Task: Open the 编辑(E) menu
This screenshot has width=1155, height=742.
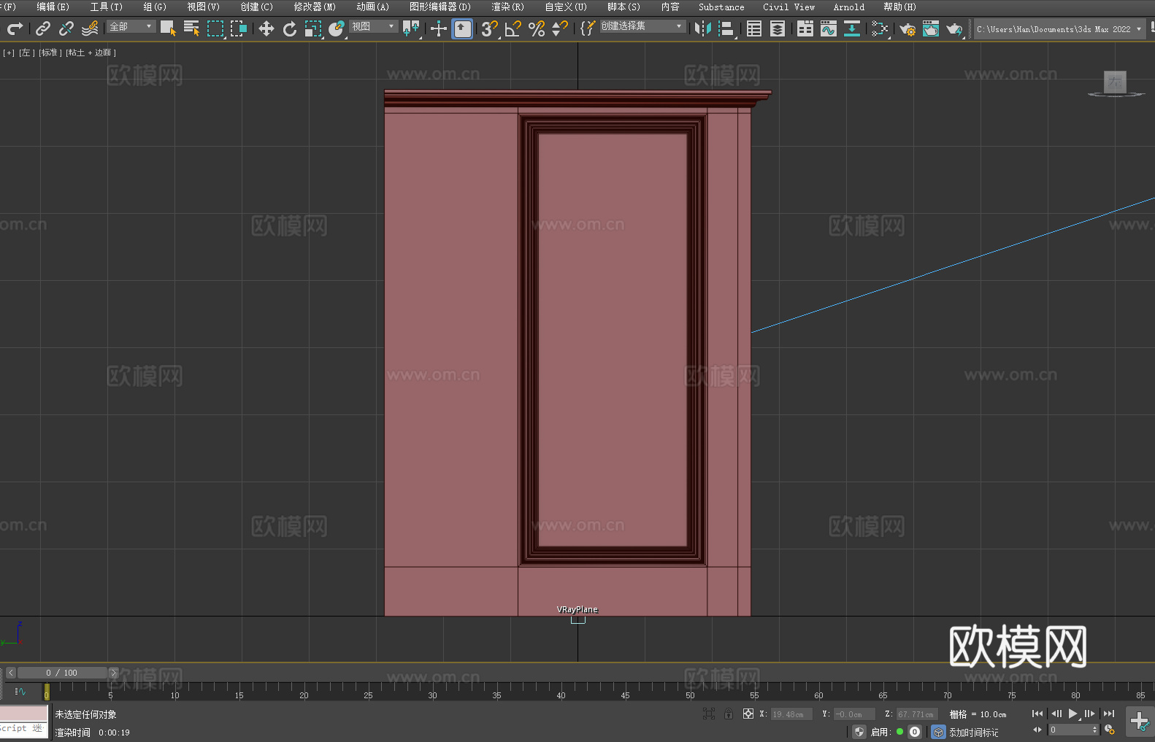Action: [53, 7]
